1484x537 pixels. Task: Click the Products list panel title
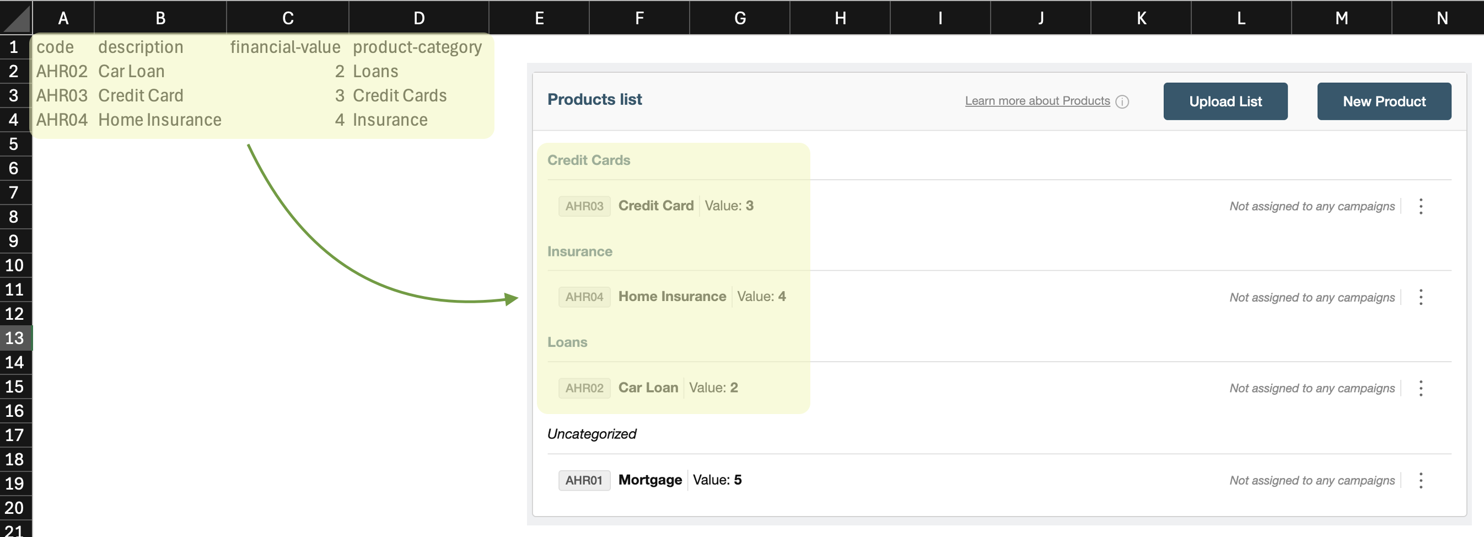click(x=594, y=99)
